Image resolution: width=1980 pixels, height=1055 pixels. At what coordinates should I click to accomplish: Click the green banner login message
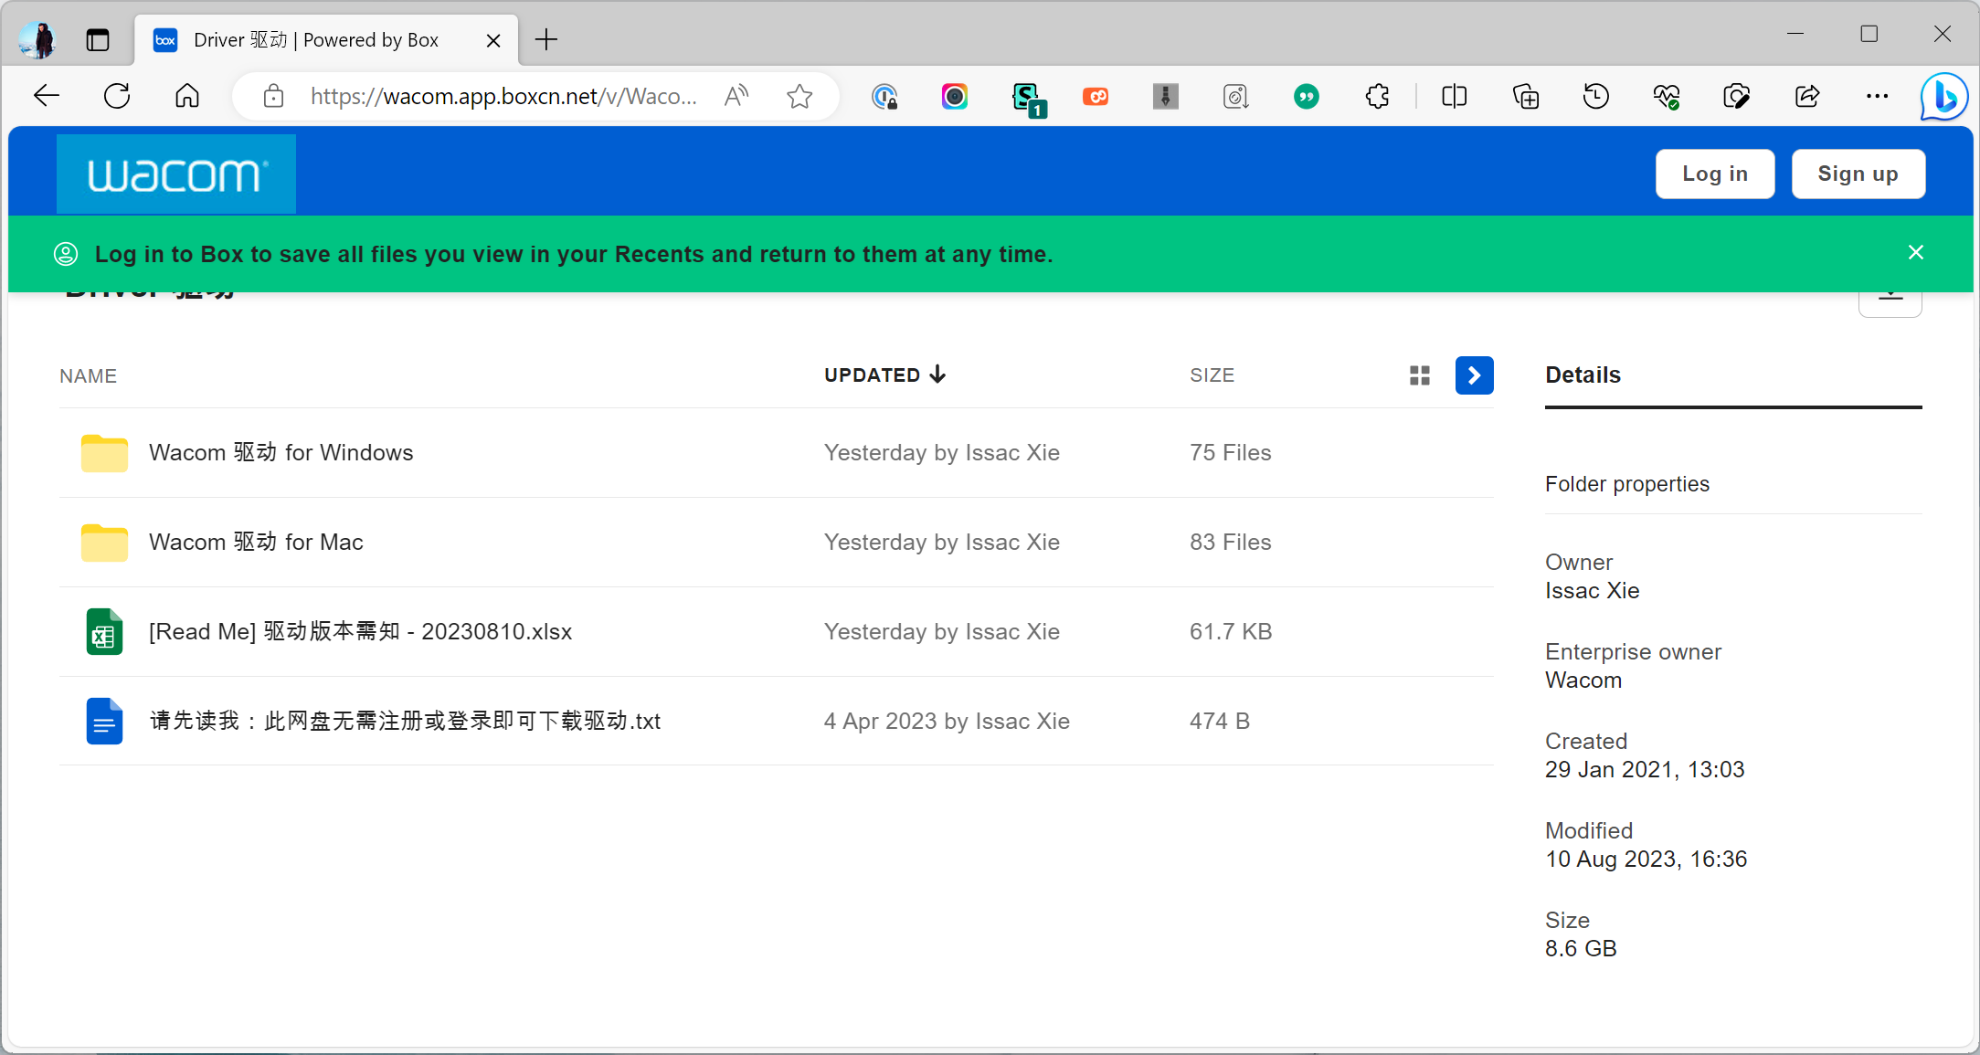(x=574, y=254)
